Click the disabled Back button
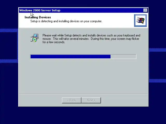Screen dimensions: 166x124 tap(72, 100)
